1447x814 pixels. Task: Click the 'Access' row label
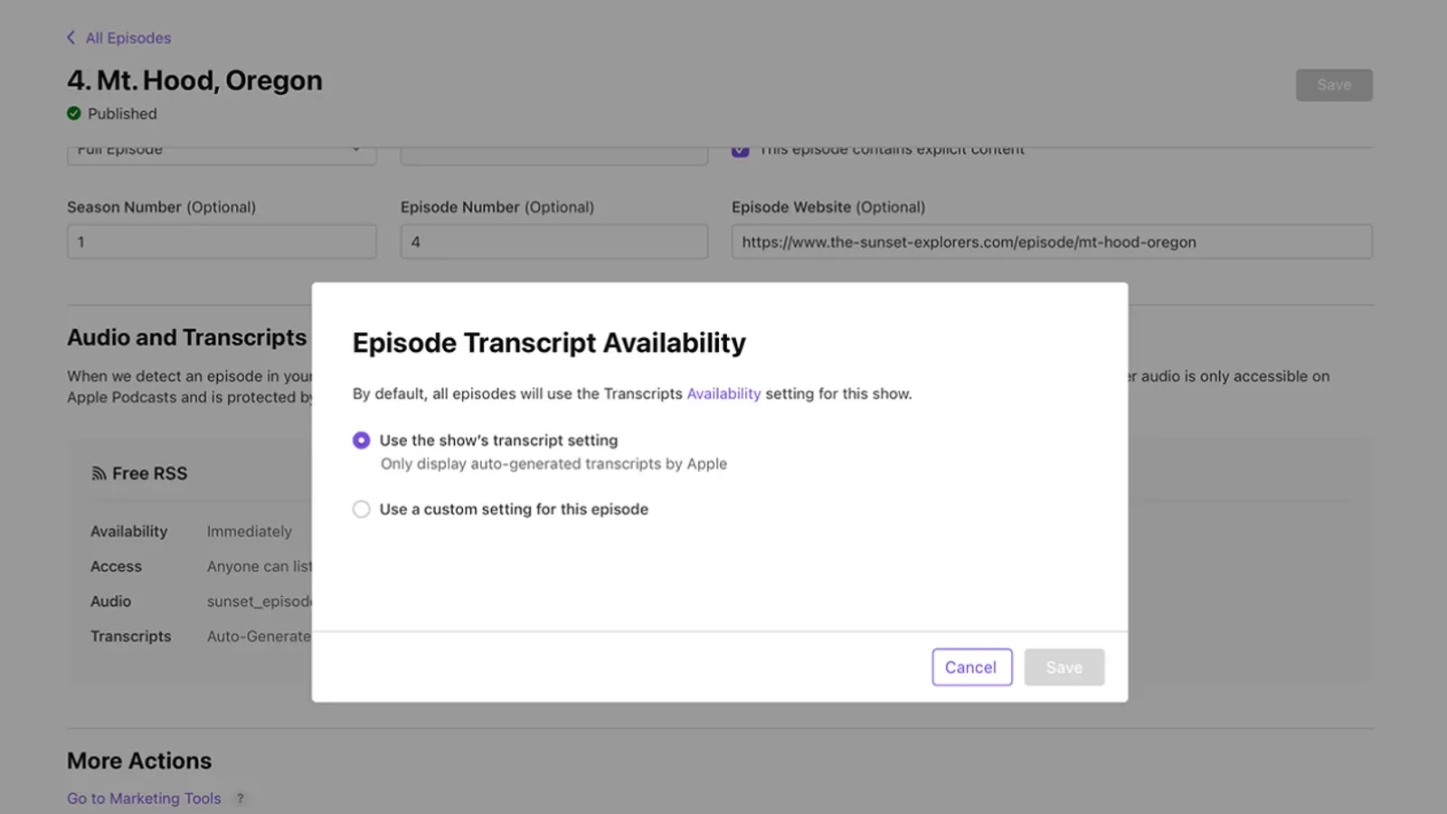click(x=116, y=567)
